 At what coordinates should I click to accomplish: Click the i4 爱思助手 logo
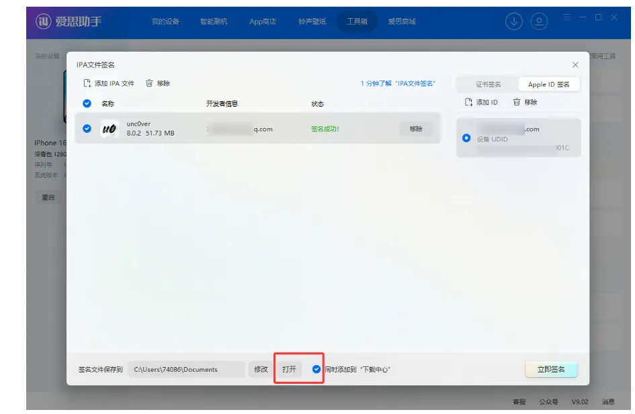tap(69, 21)
